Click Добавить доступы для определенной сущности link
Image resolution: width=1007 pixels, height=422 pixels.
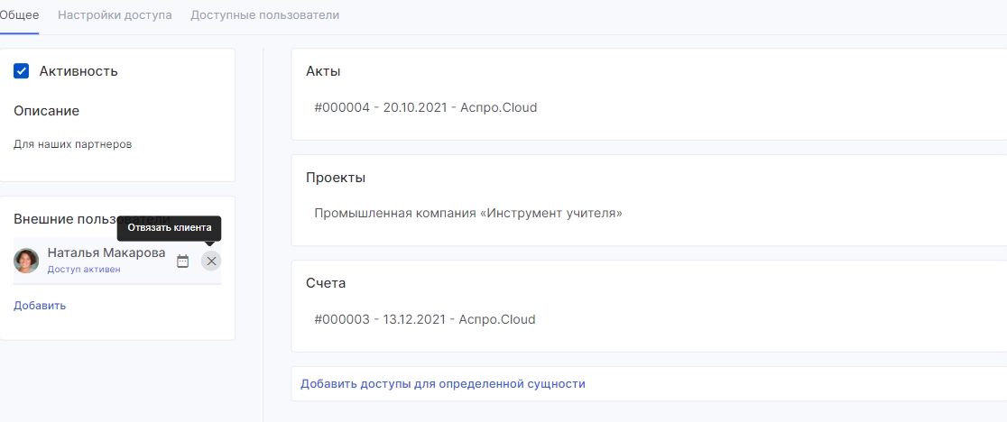pos(443,384)
